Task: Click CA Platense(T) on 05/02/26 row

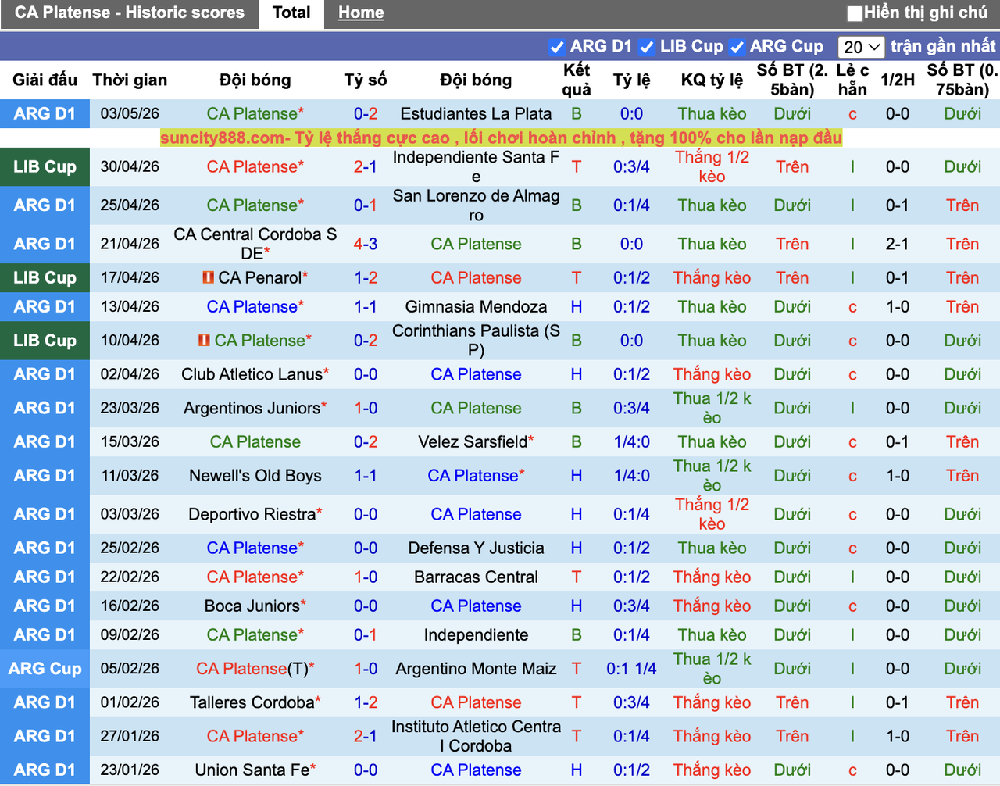Action: (252, 669)
